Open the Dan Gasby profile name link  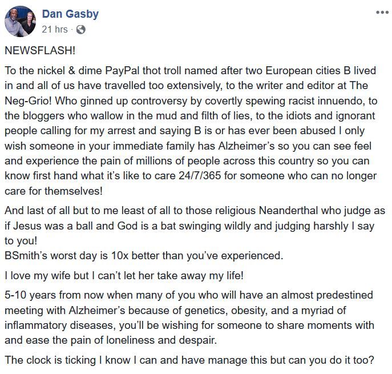70,14
